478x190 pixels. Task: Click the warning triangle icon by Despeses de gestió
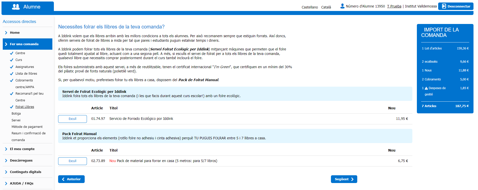[x=426, y=88]
